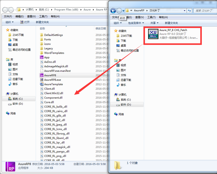217x174 pixels.
Task: Click the Axure_RP_8 CHS_Patch DLL file icon
Action: click(153, 34)
